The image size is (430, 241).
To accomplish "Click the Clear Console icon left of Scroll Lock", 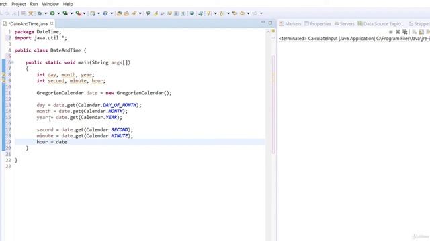I will [414, 32].
